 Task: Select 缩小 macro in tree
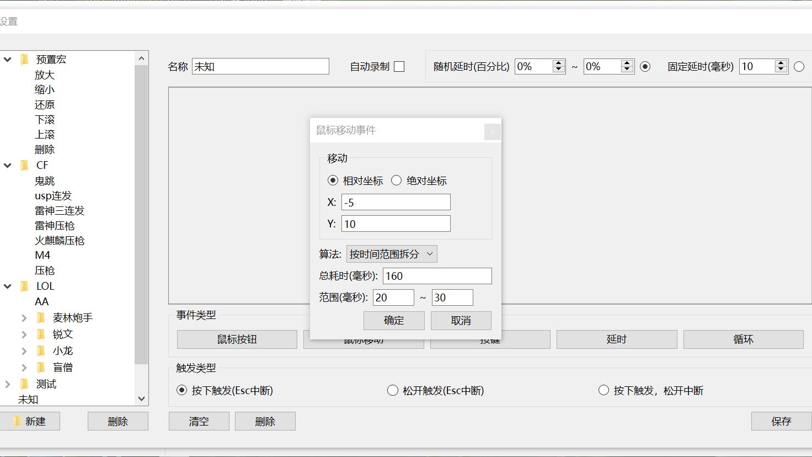45,89
